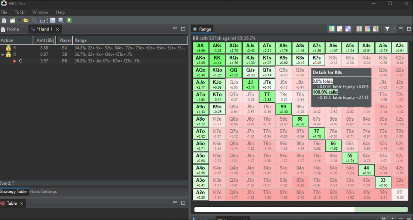Maximize the Table panel at the bottom
The image size is (413, 220).
click(x=183, y=203)
